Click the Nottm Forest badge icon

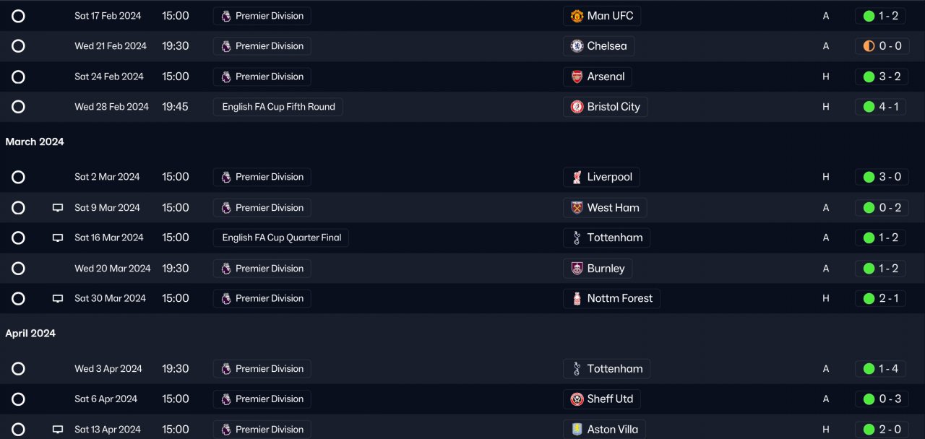point(577,298)
